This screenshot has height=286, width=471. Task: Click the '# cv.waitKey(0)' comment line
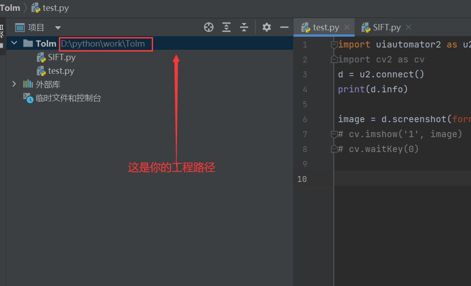coord(378,149)
